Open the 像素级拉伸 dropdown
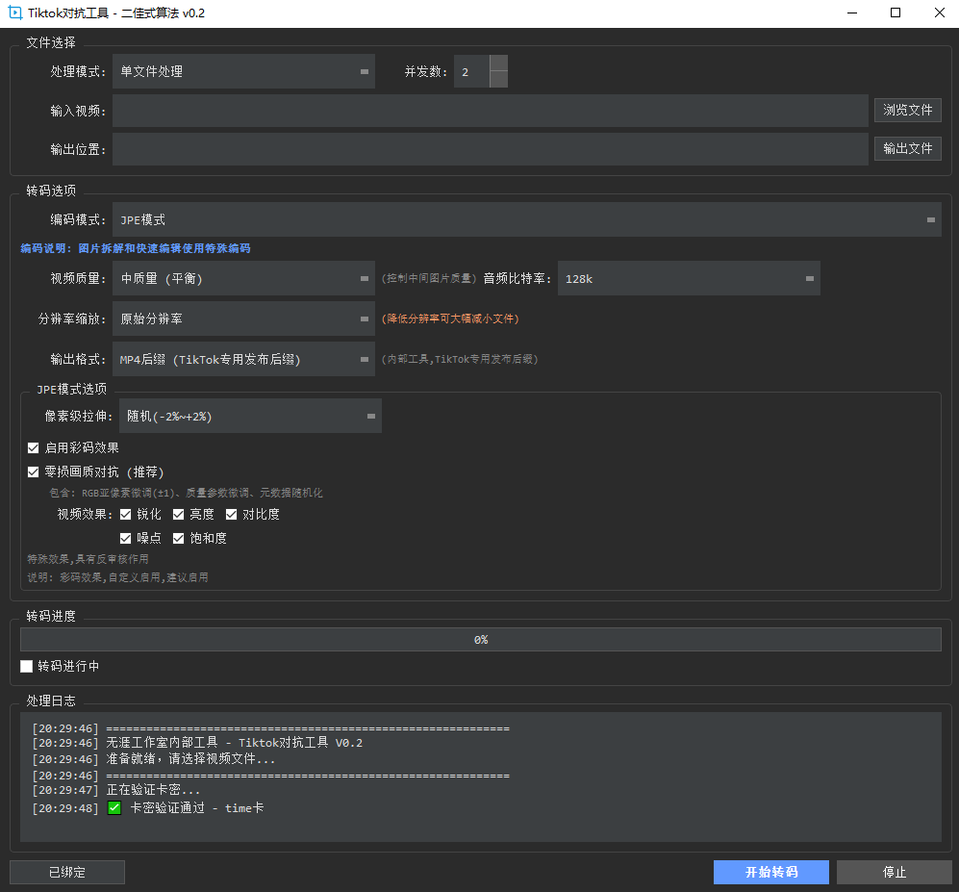This screenshot has width=959, height=892. coord(250,417)
